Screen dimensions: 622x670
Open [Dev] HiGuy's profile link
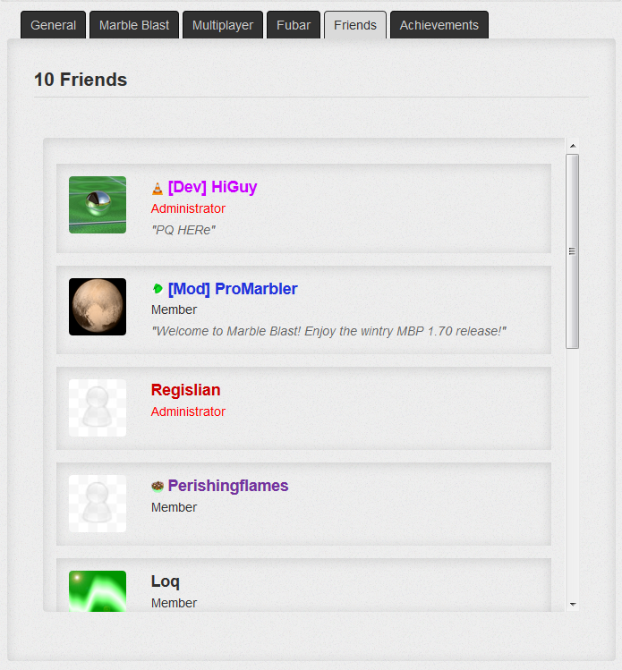212,187
